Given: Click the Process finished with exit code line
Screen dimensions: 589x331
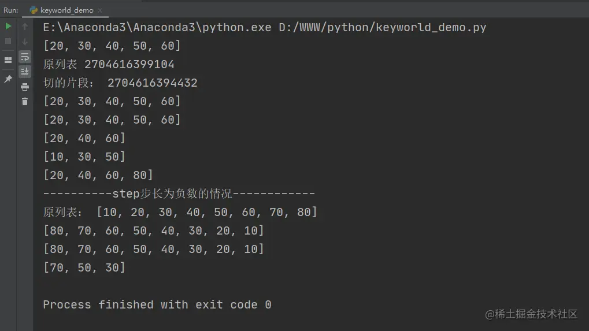Looking at the screenshot, I should click(x=157, y=304).
